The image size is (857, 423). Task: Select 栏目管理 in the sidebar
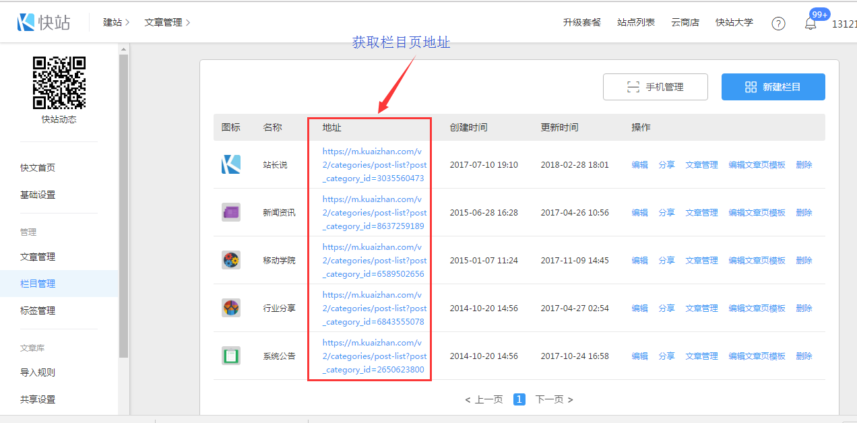(x=38, y=284)
